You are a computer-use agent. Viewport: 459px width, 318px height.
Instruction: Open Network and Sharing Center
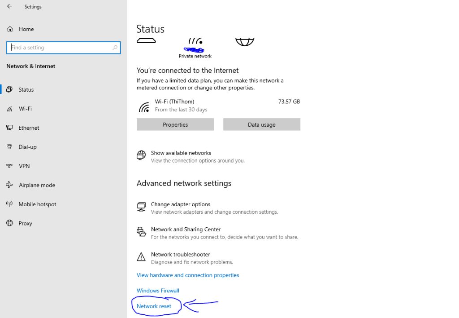(186, 230)
